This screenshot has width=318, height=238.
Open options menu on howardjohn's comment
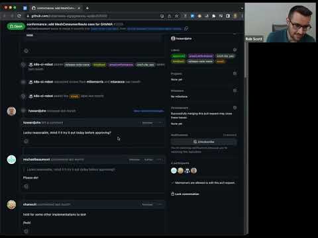click(x=160, y=123)
